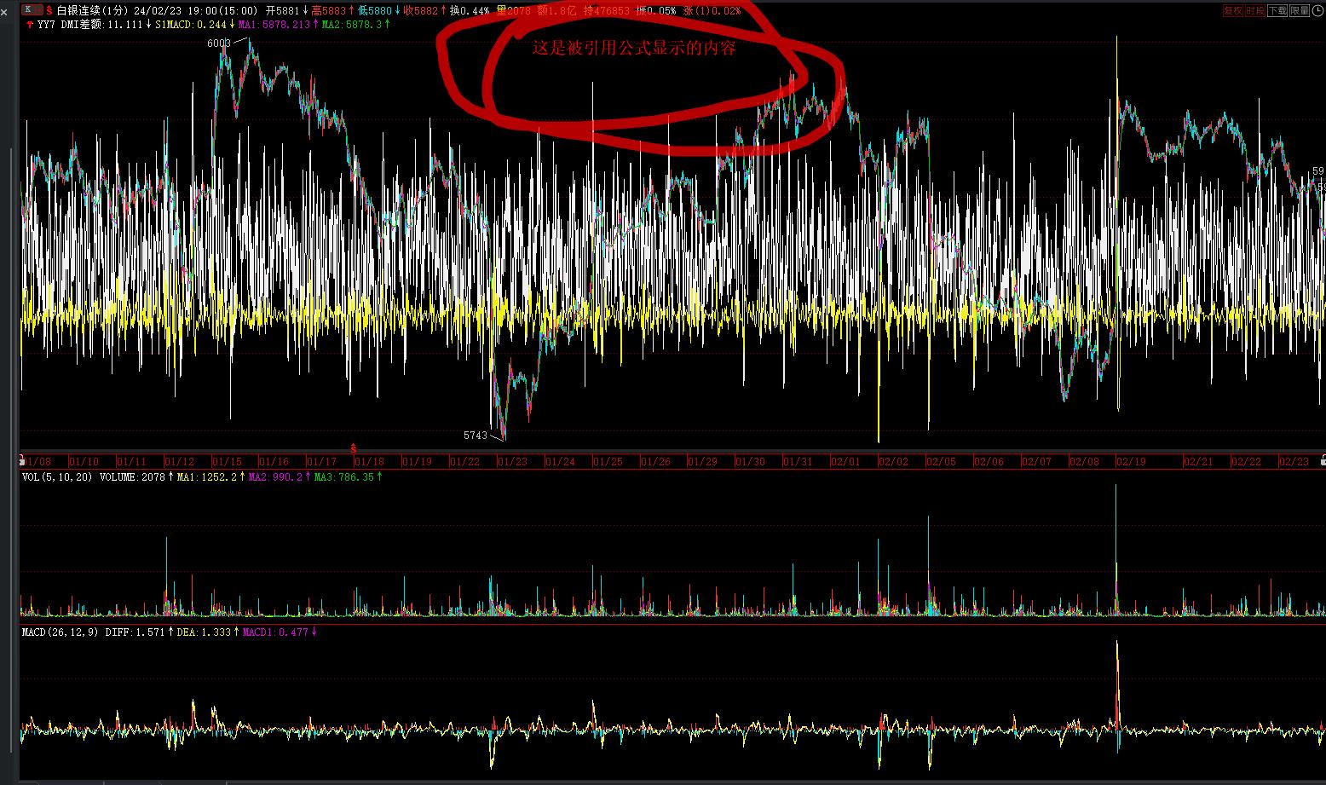Click the VOLUME: 2078 value in volume pane
Screen dimensions: 1326x785
132,477
